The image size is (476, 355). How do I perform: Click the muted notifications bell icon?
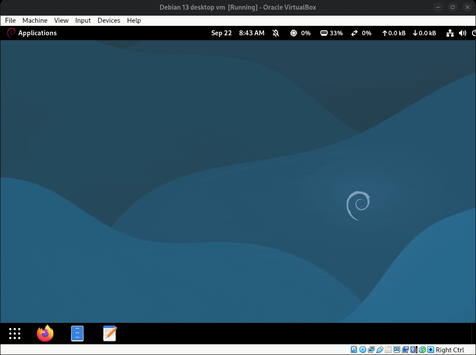[276, 33]
